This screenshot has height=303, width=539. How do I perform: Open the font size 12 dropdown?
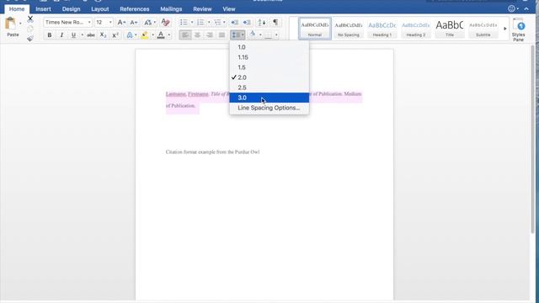tap(110, 23)
